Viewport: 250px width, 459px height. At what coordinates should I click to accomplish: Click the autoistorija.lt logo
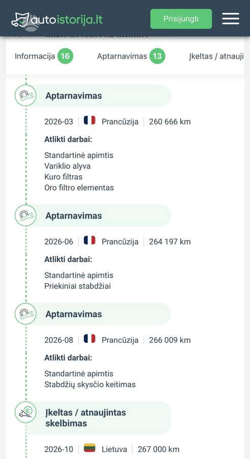[57, 20]
